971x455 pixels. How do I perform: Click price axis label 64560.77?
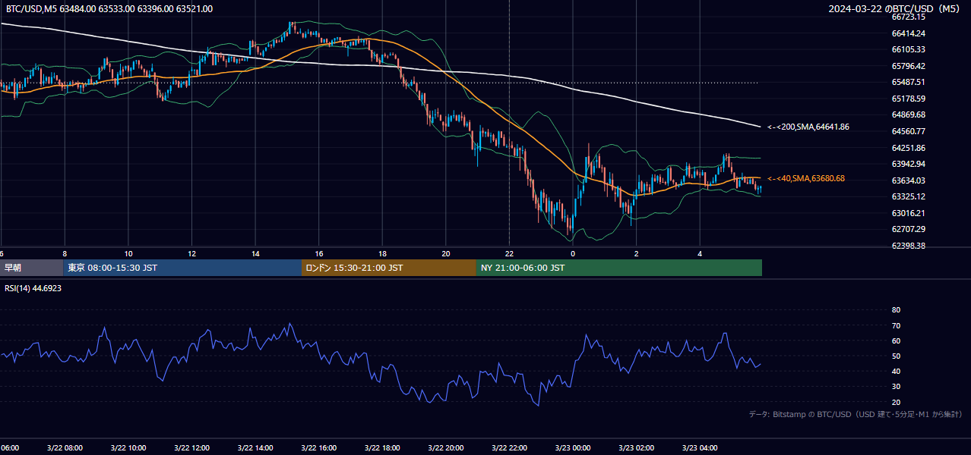click(909, 131)
